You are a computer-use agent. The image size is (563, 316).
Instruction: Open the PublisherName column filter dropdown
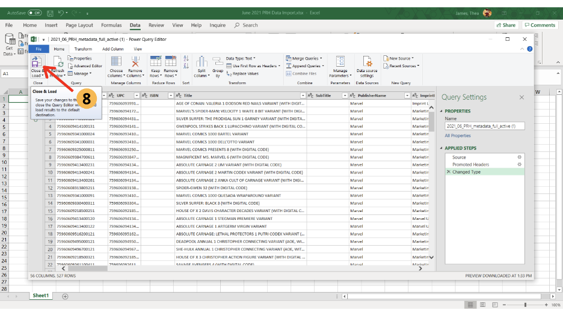point(407,96)
